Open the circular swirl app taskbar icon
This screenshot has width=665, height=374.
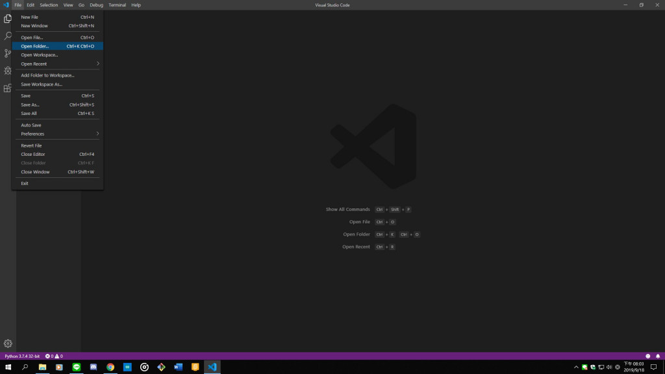click(x=144, y=368)
